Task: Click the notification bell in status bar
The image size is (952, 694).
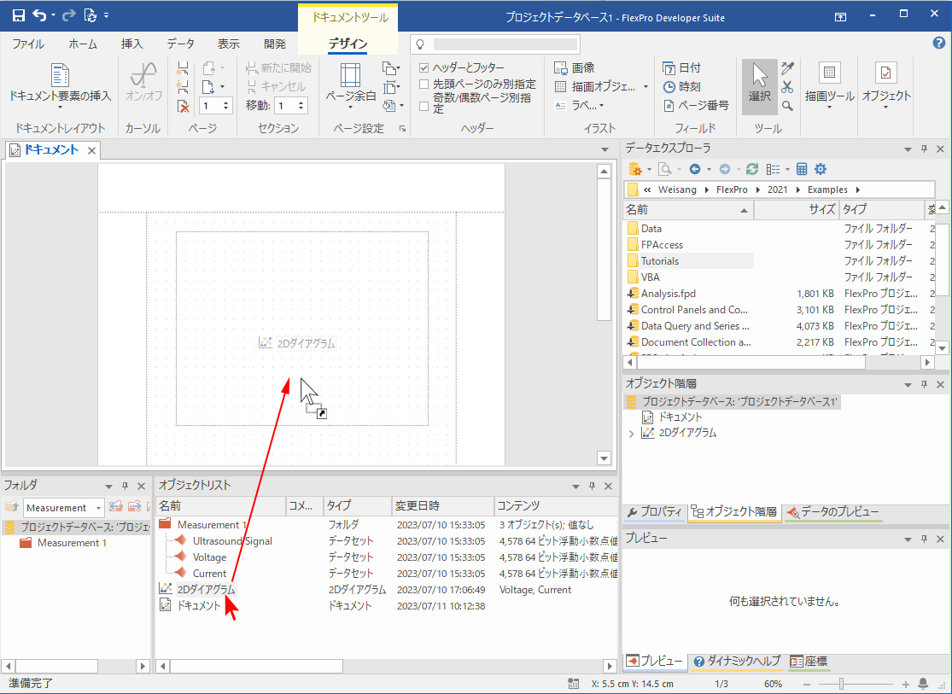Action: click(x=923, y=684)
